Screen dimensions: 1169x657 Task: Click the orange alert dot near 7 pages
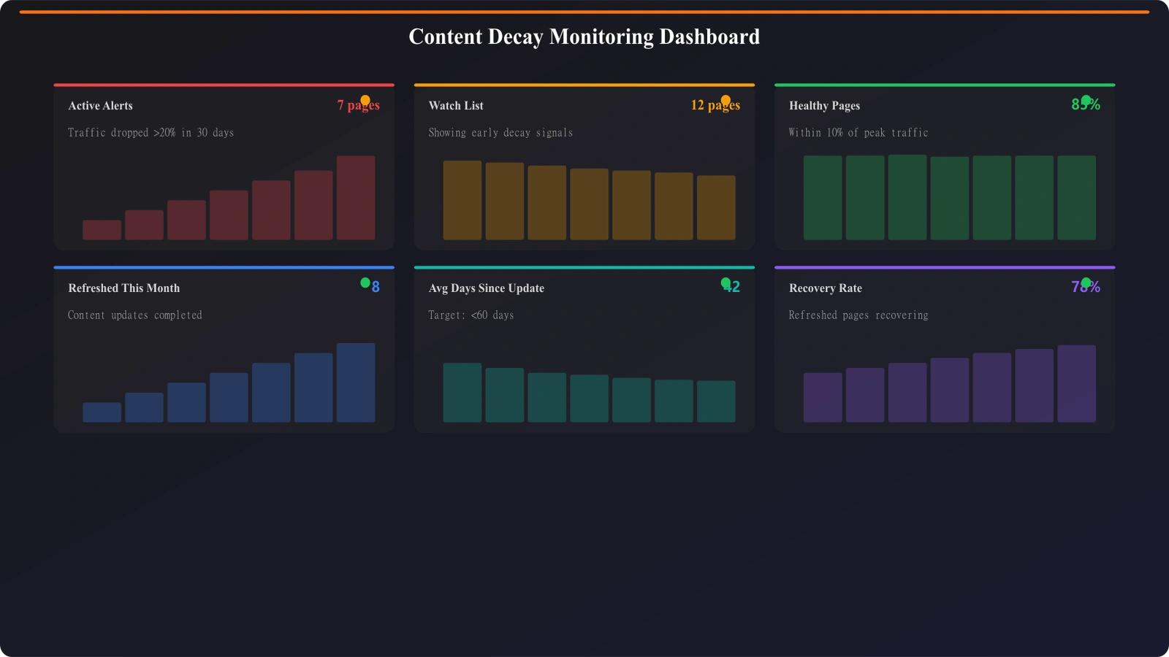coord(365,100)
